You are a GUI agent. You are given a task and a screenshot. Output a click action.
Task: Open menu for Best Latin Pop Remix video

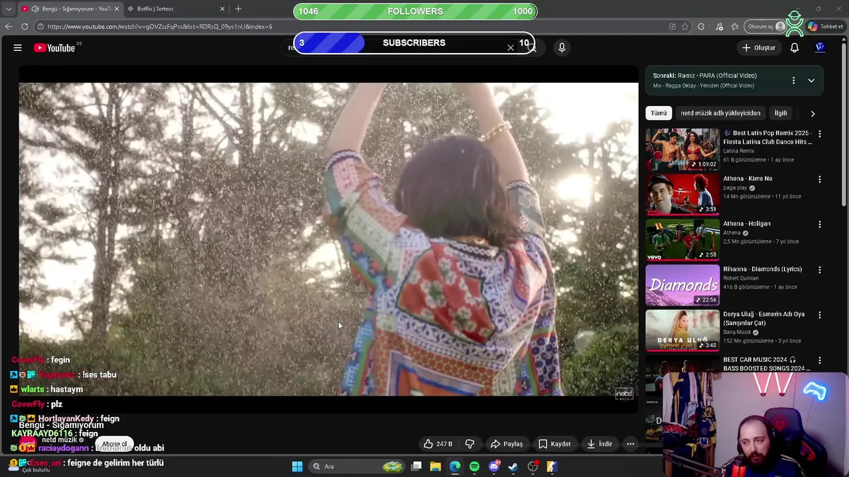pyautogui.click(x=820, y=134)
